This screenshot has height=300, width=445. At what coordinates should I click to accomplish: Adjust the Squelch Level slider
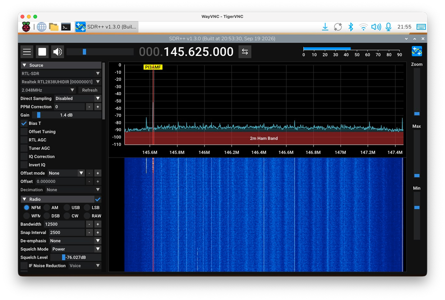76,257
